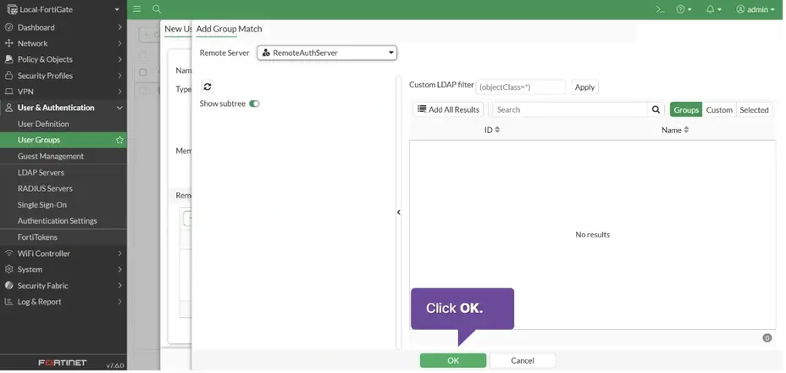Click the v7.6.0 version label

[115, 365]
